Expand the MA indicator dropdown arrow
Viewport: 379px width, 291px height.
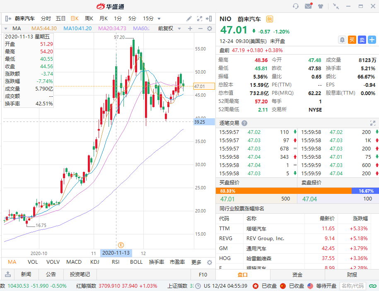(6, 29)
